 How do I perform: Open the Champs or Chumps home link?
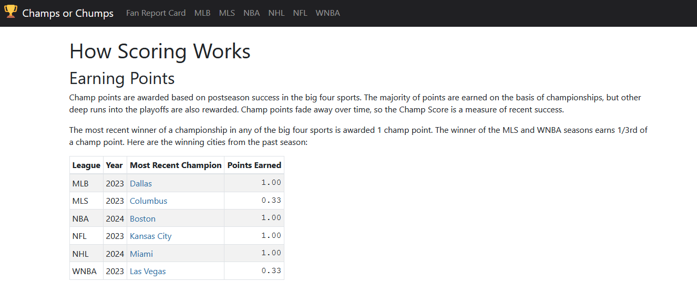click(x=68, y=13)
